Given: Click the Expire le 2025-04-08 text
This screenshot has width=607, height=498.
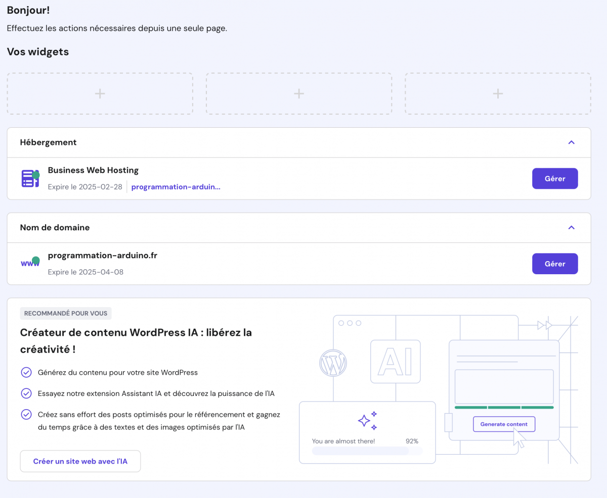Looking at the screenshot, I should coord(85,272).
